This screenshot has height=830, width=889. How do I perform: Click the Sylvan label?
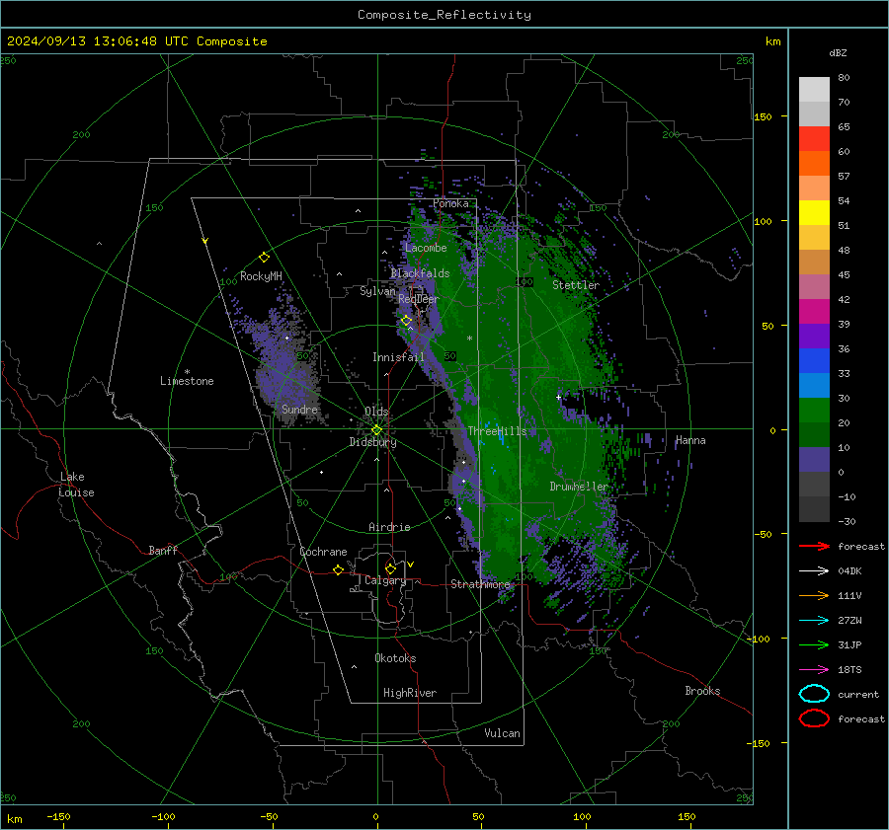(377, 291)
